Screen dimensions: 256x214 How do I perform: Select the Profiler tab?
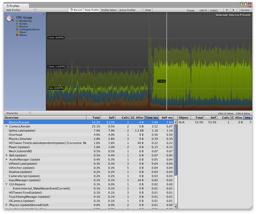(x=14, y=6)
